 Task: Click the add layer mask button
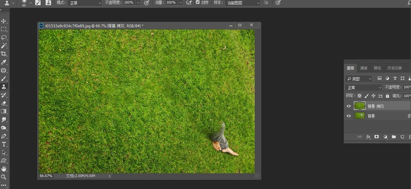pyautogui.click(x=376, y=137)
